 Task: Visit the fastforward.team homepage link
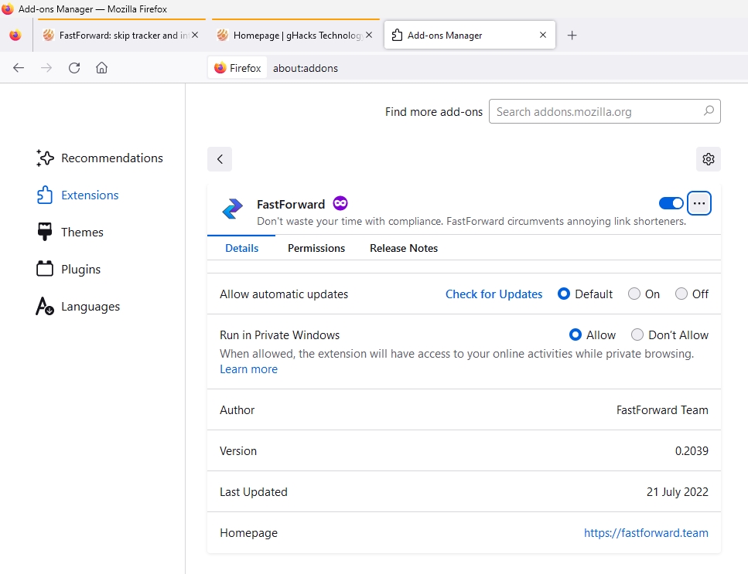pyautogui.click(x=646, y=532)
